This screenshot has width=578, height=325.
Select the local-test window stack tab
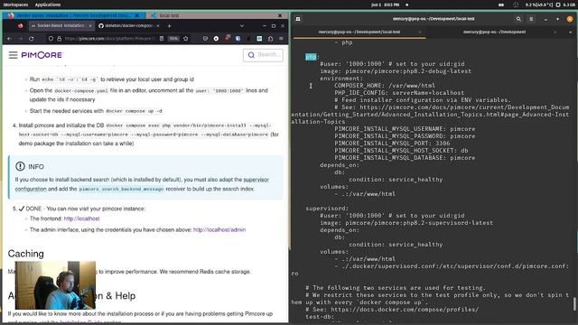tap(214, 15)
